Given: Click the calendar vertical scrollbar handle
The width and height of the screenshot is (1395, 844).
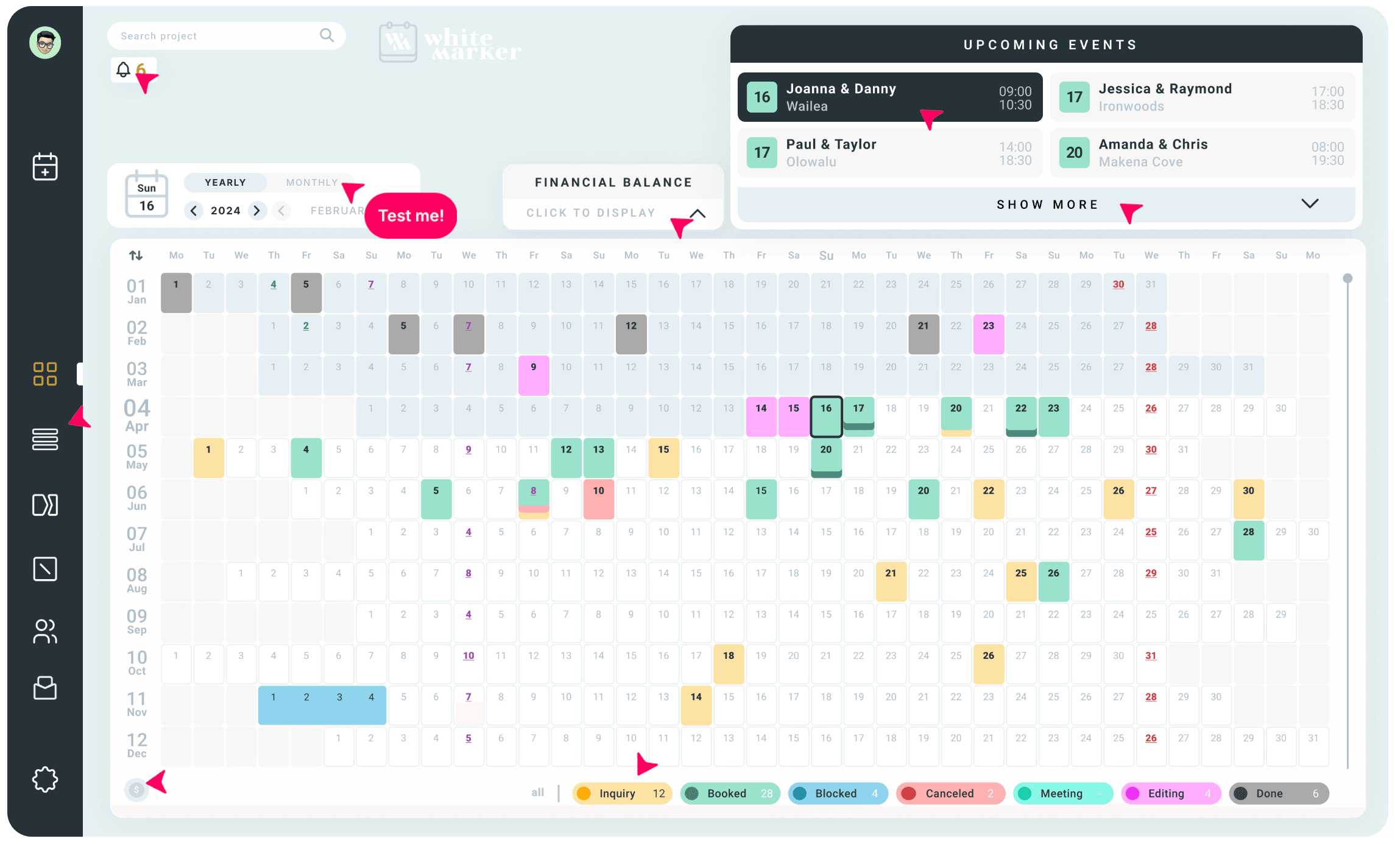Looking at the screenshot, I should [x=1347, y=278].
